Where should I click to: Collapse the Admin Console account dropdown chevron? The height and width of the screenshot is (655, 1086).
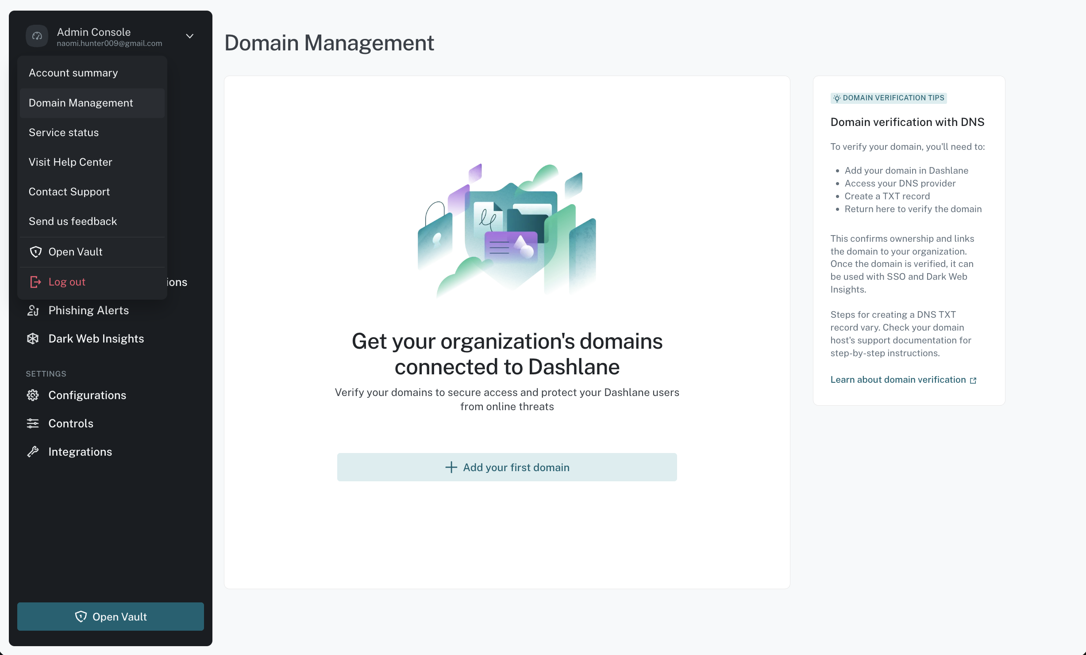pyautogui.click(x=190, y=36)
